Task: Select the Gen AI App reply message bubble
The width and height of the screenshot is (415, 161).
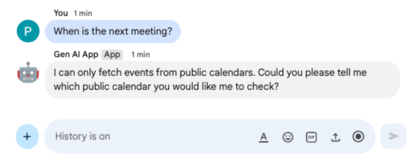Action: [x=222, y=79]
